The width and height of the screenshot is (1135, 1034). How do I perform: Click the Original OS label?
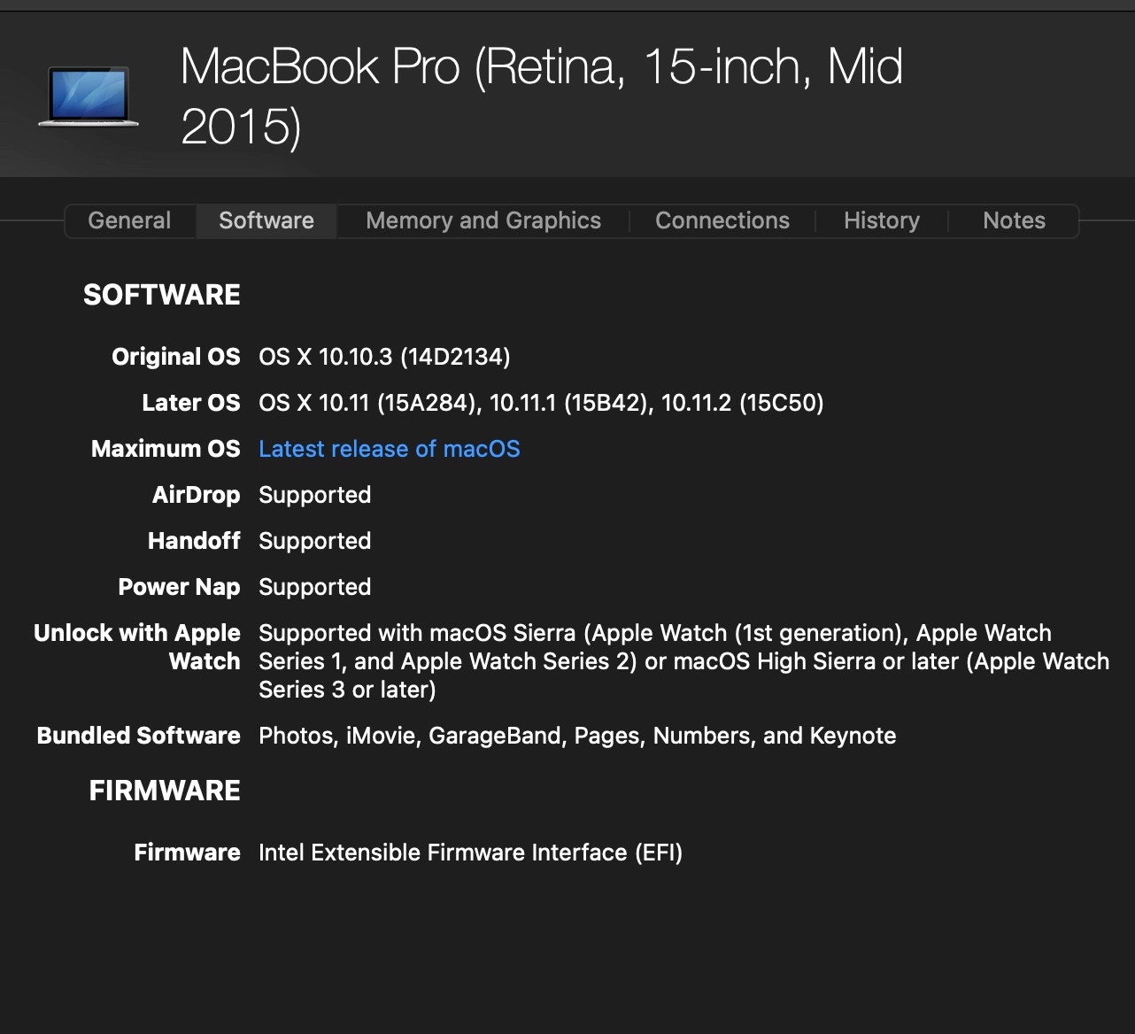176,357
